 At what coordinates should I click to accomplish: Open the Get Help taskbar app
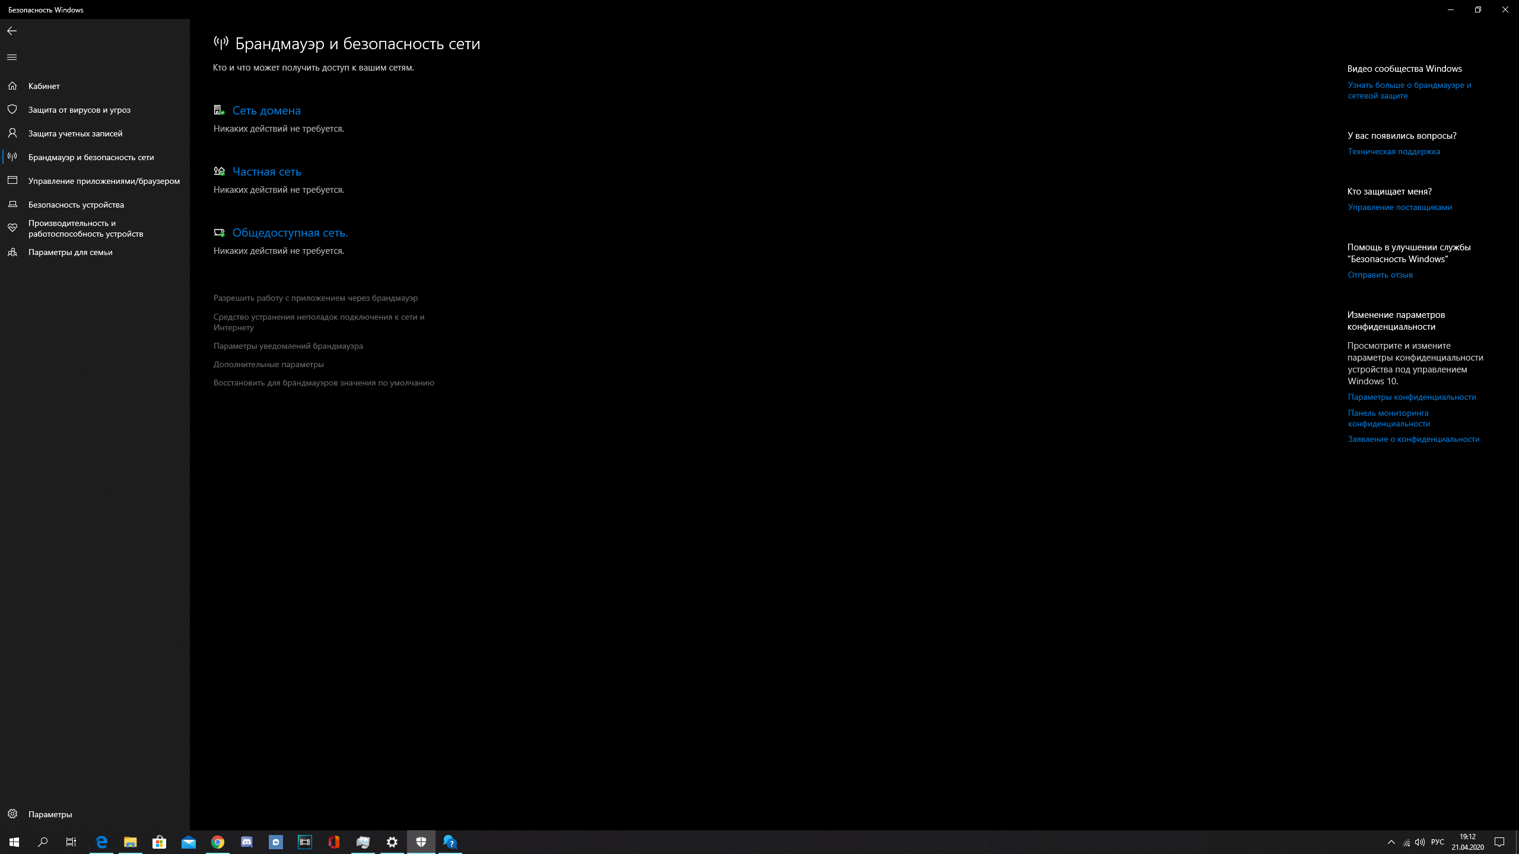point(450,842)
